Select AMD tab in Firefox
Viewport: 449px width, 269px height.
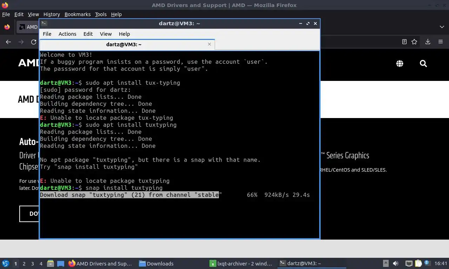(x=28, y=27)
